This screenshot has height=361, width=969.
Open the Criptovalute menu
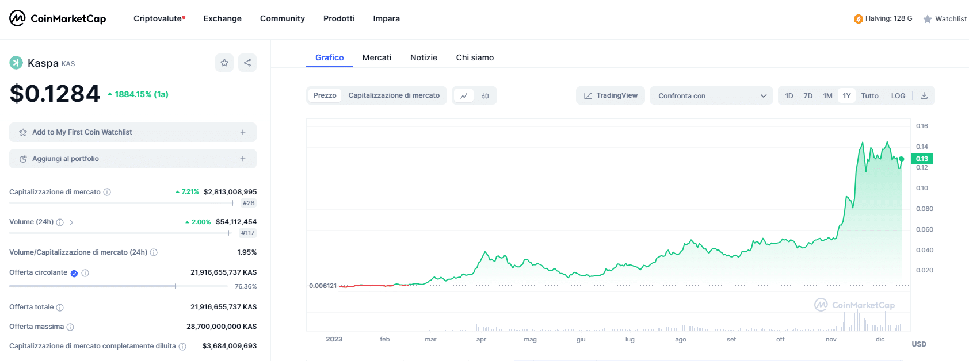(x=159, y=18)
